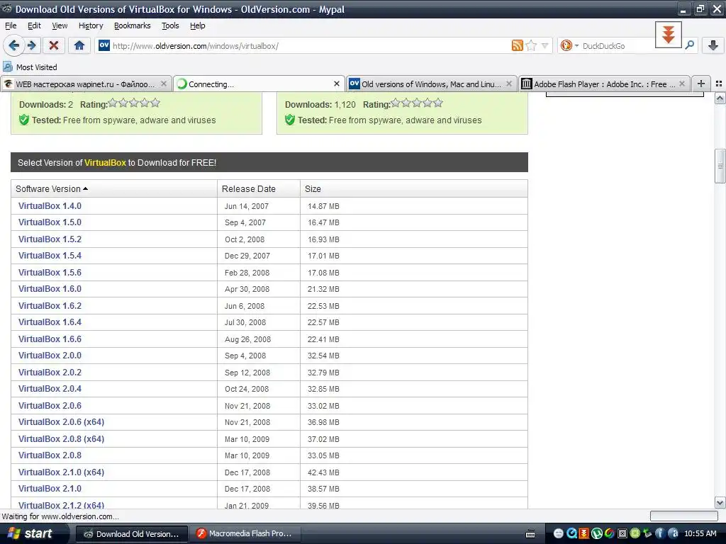The image size is (726, 544).
Task: Click the vertical scrollbar thumb
Action: tap(720, 166)
